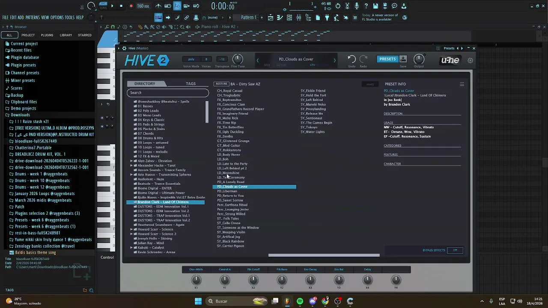Go to previous preset with left arrow
This screenshot has height=308, width=548.
coord(258,60)
